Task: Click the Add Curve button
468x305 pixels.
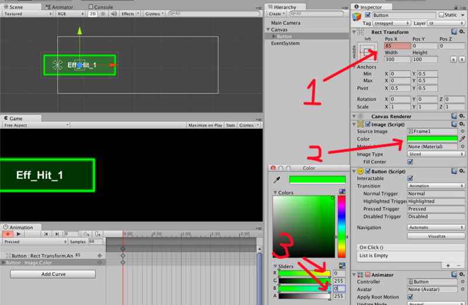Action: (53, 274)
